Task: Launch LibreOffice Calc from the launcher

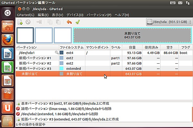Action: (8, 67)
